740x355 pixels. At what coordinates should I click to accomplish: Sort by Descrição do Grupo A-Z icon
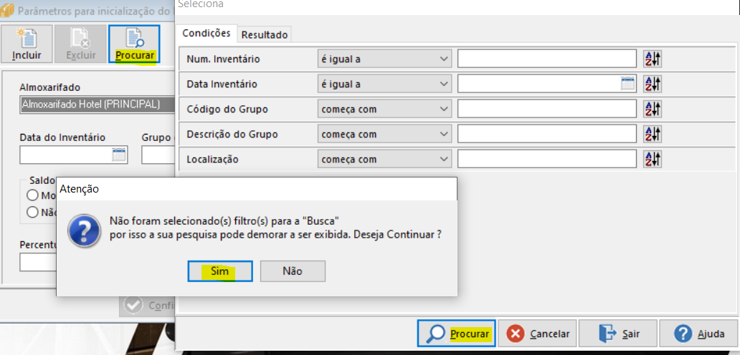653,134
